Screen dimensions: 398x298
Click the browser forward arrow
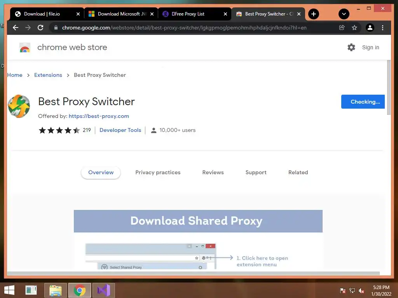(x=28, y=28)
